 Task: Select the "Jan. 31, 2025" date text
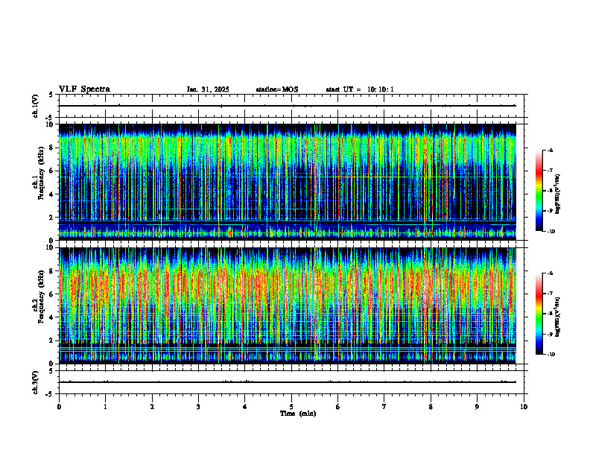tap(208, 89)
